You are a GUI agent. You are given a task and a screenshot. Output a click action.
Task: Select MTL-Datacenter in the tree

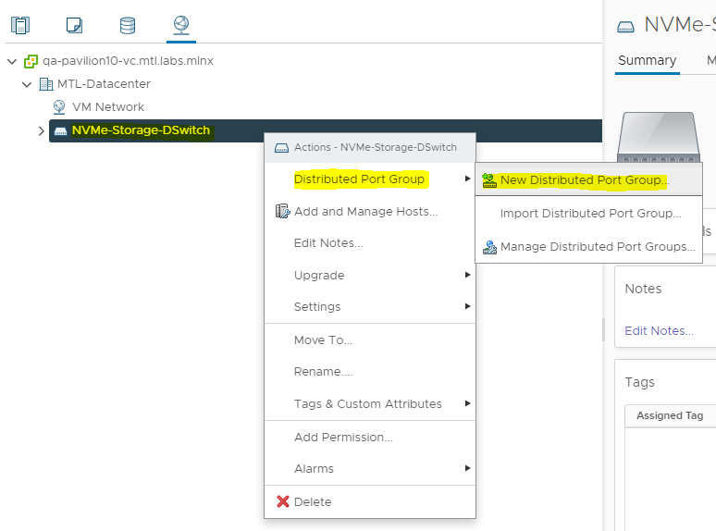click(104, 84)
